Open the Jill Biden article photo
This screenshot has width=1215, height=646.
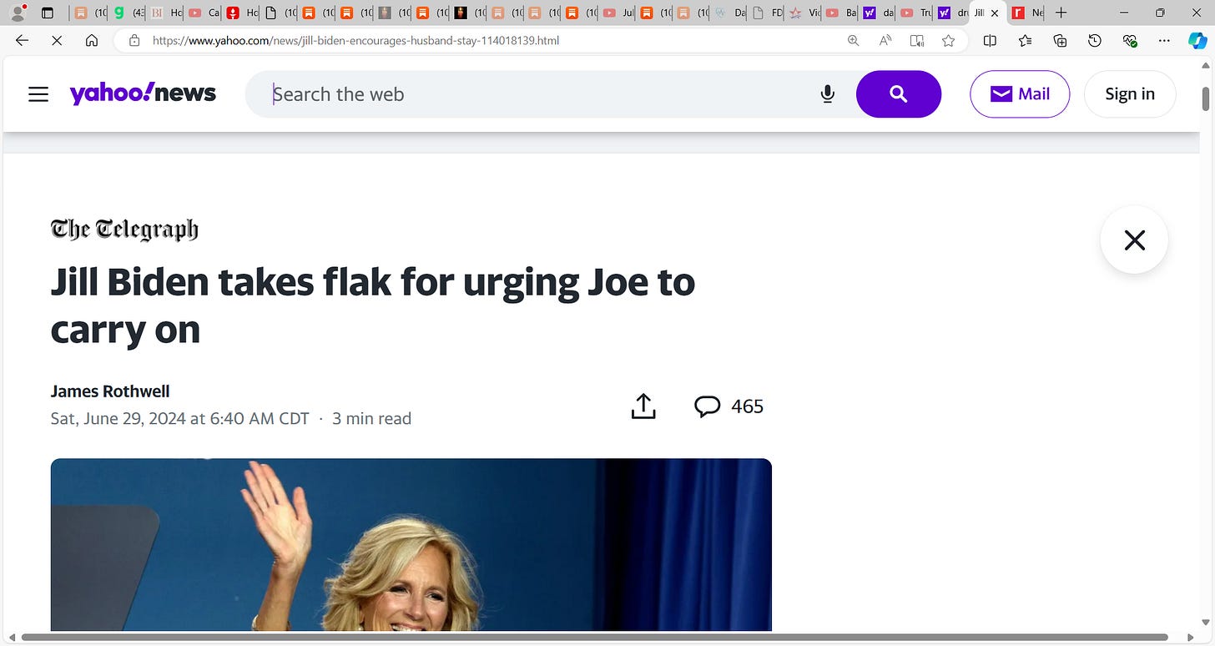click(411, 544)
